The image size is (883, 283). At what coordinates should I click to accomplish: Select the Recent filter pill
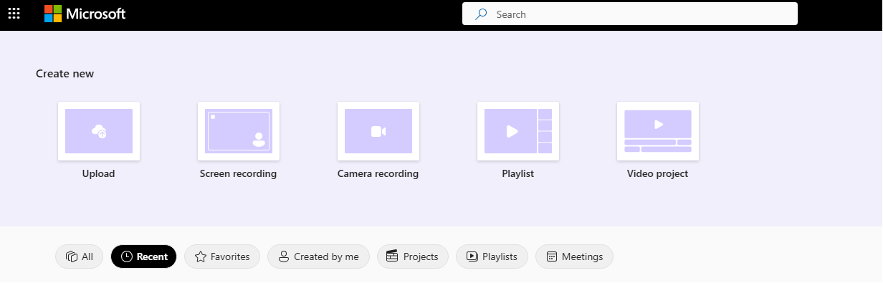coord(143,256)
